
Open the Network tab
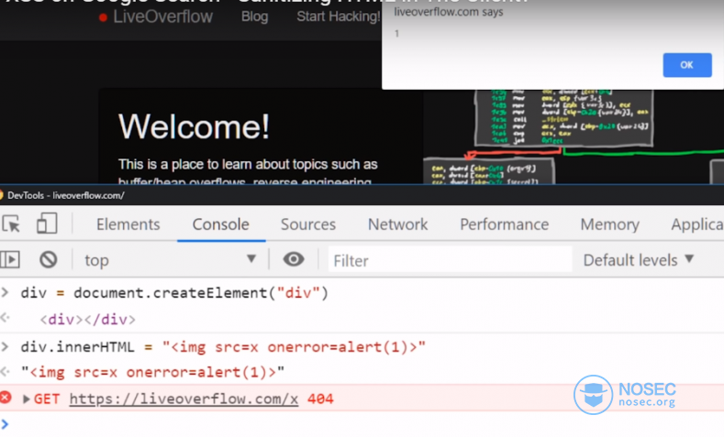pos(397,224)
